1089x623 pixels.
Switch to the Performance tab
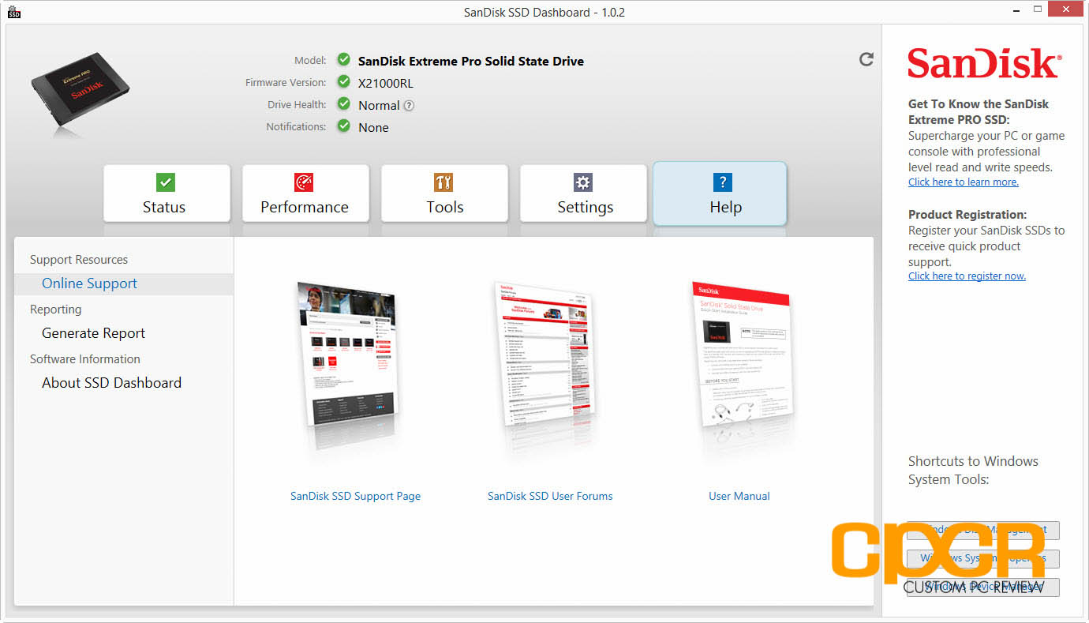pos(305,193)
